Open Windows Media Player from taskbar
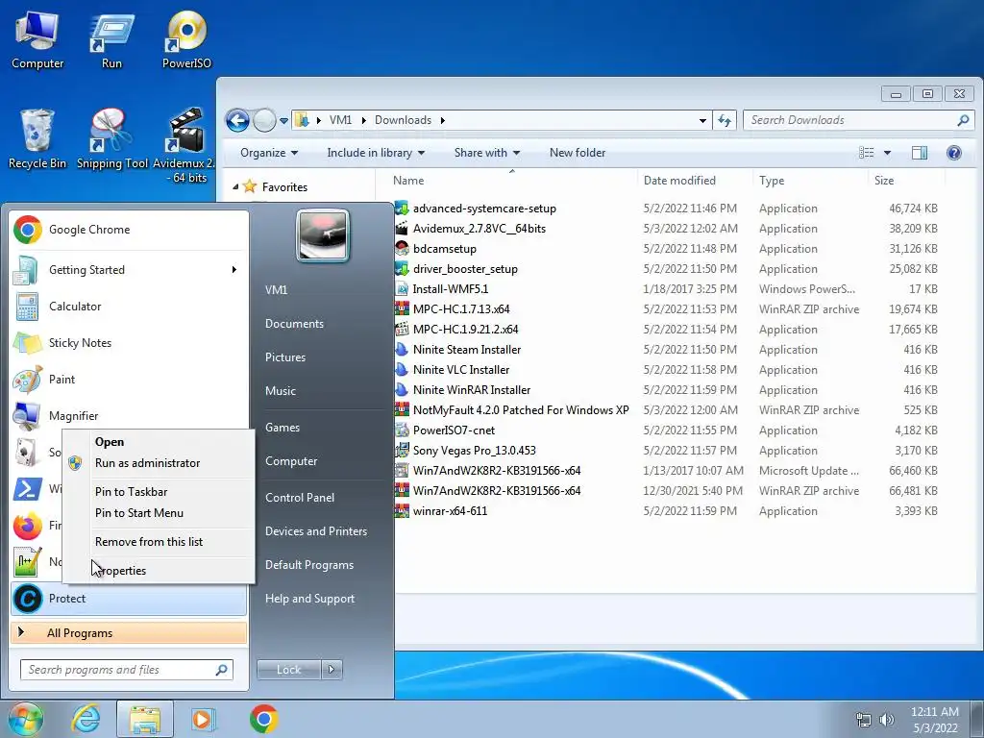The width and height of the screenshot is (984, 738). click(203, 719)
